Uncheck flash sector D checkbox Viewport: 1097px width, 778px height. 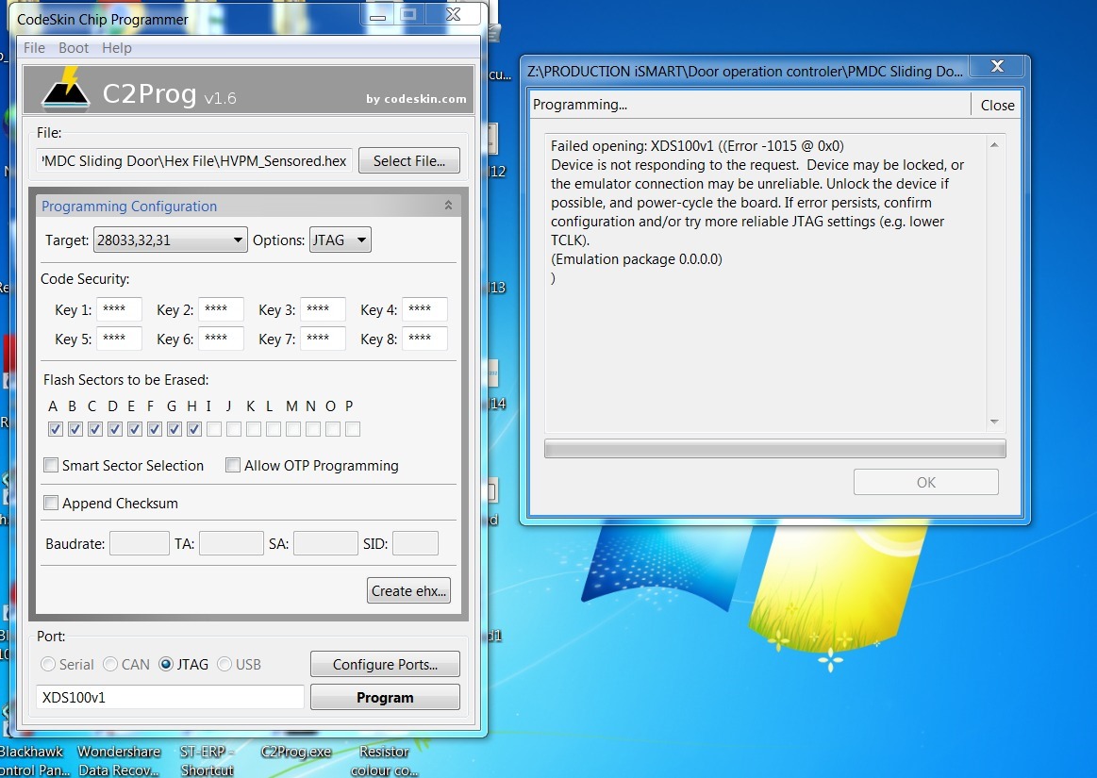point(115,429)
